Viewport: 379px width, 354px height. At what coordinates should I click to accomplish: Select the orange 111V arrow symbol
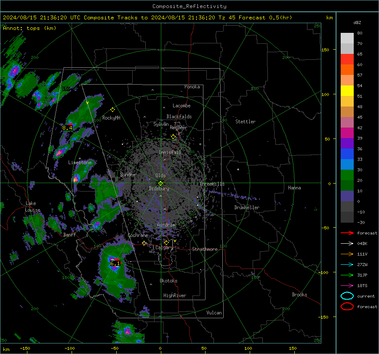pos(347,254)
